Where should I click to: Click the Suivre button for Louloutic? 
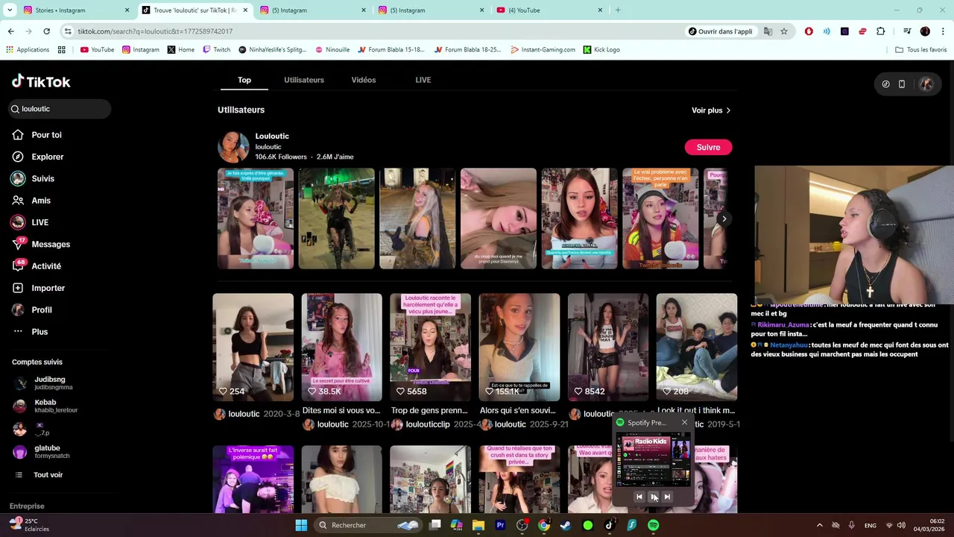click(x=708, y=147)
